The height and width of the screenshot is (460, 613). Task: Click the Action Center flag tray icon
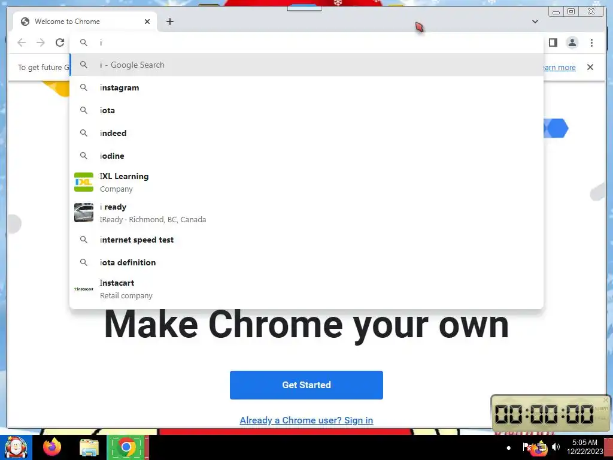[x=527, y=447]
